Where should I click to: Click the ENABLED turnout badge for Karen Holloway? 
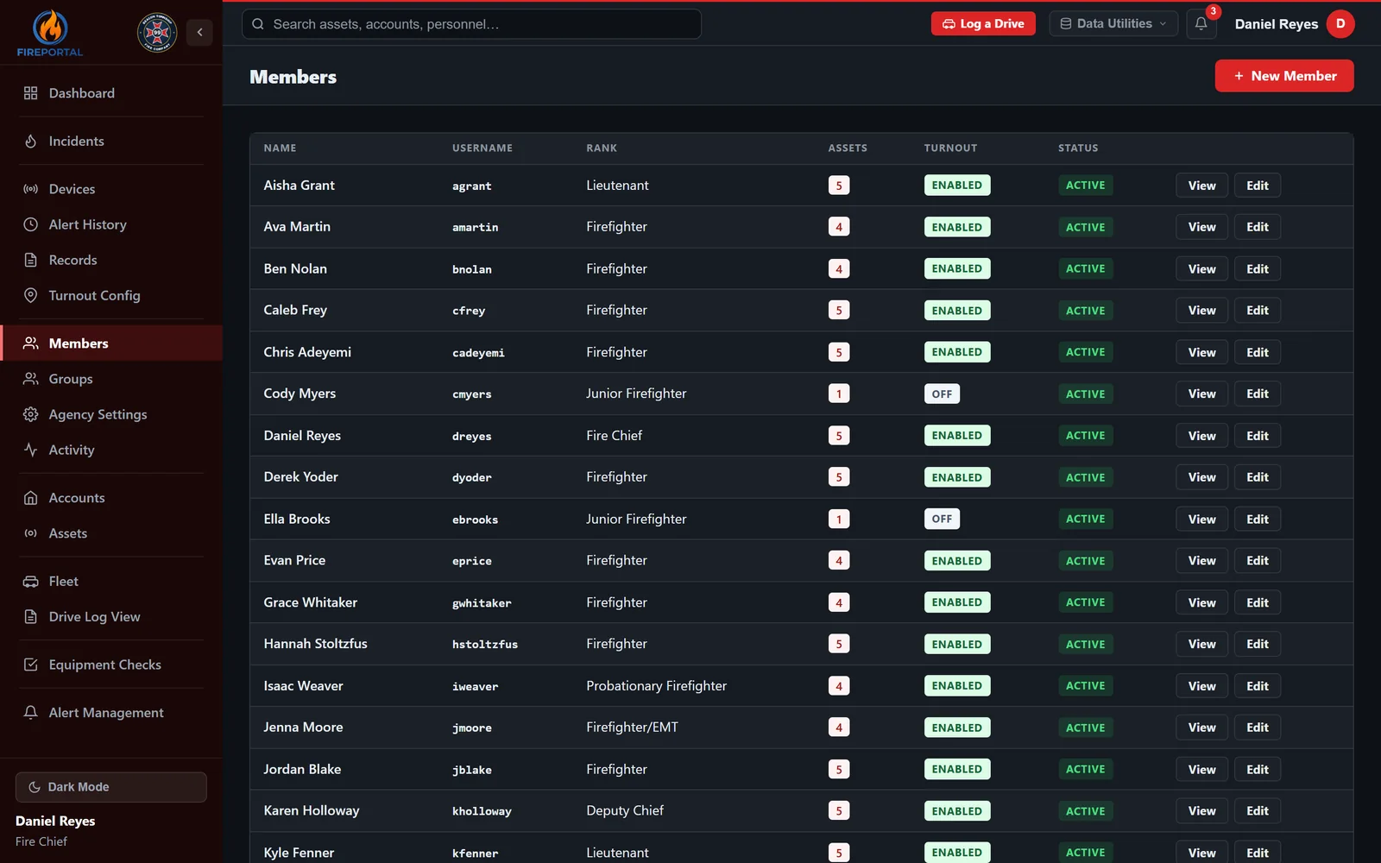tap(956, 811)
